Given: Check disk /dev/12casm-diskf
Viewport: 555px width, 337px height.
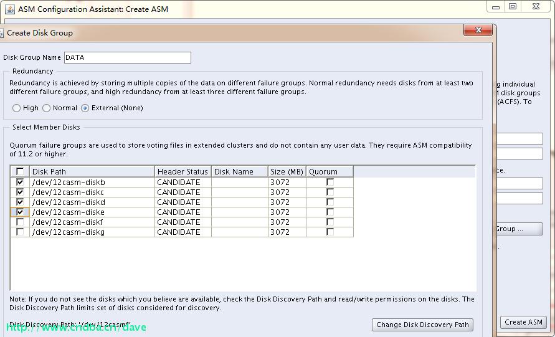Looking at the screenshot, I should [x=20, y=222].
